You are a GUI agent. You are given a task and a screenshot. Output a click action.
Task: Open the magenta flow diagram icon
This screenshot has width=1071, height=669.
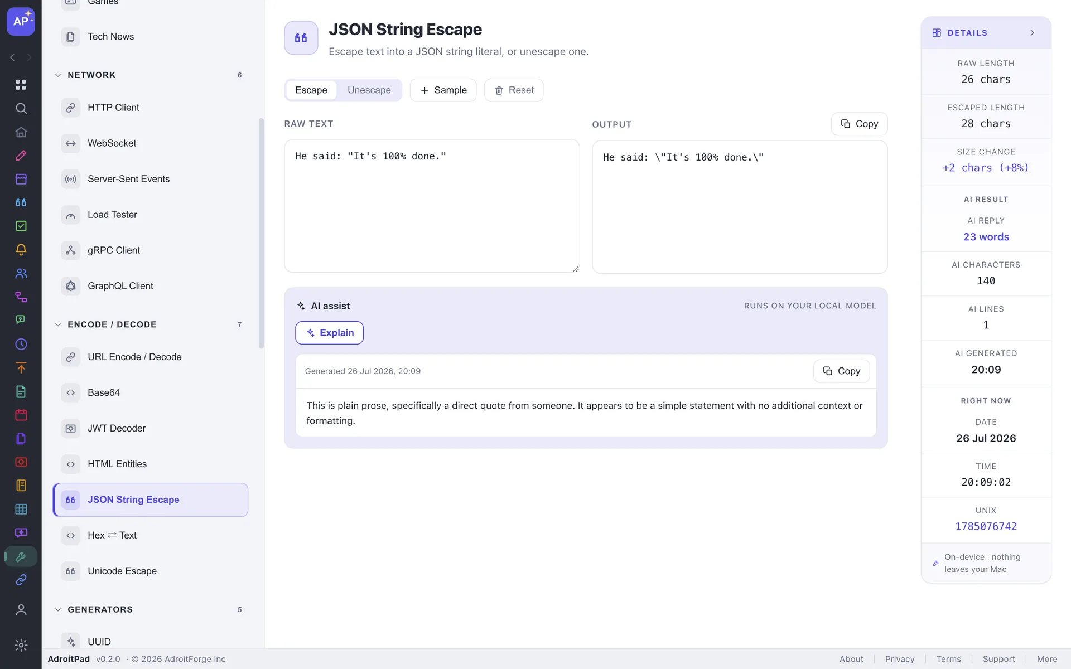click(21, 297)
